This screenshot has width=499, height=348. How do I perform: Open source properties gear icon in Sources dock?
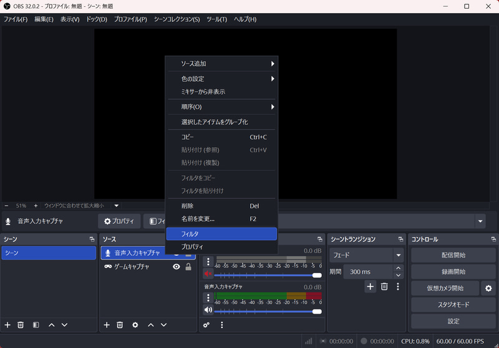click(x=135, y=325)
